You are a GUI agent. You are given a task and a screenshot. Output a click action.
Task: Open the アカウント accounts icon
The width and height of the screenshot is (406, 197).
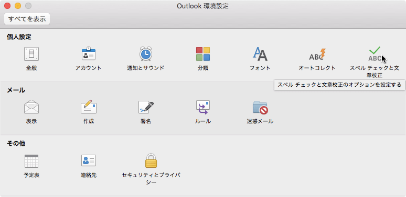tap(89, 54)
